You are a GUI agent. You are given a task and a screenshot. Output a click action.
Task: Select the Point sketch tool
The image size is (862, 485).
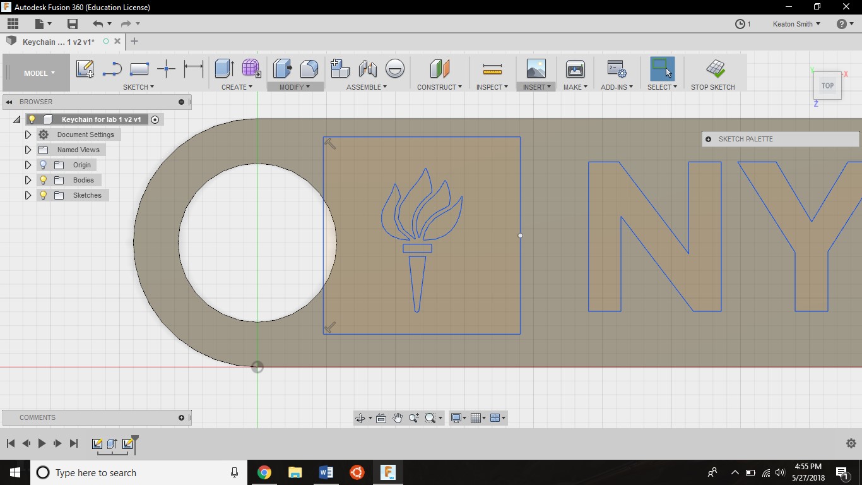(x=166, y=68)
